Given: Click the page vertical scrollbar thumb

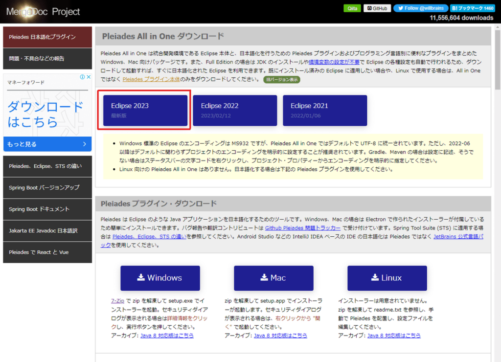Looking at the screenshot, I should (x=498, y=60).
